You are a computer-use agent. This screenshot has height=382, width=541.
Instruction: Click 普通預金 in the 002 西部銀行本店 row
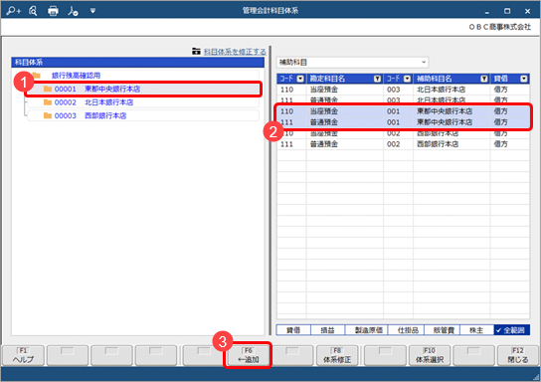coord(323,144)
